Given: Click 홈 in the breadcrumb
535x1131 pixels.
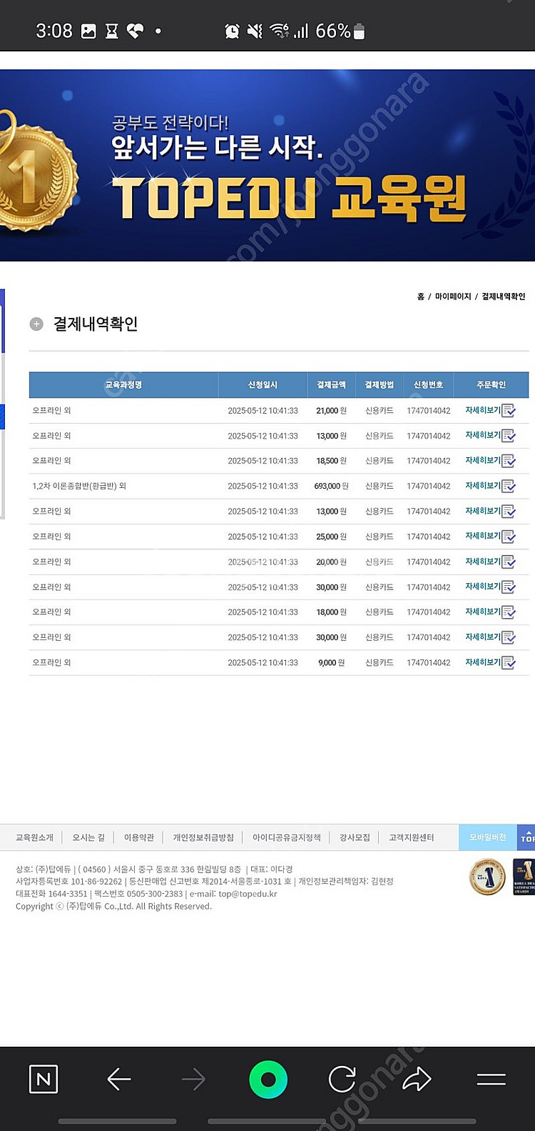Looking at the screenshot, I should (x=421, y=297).
